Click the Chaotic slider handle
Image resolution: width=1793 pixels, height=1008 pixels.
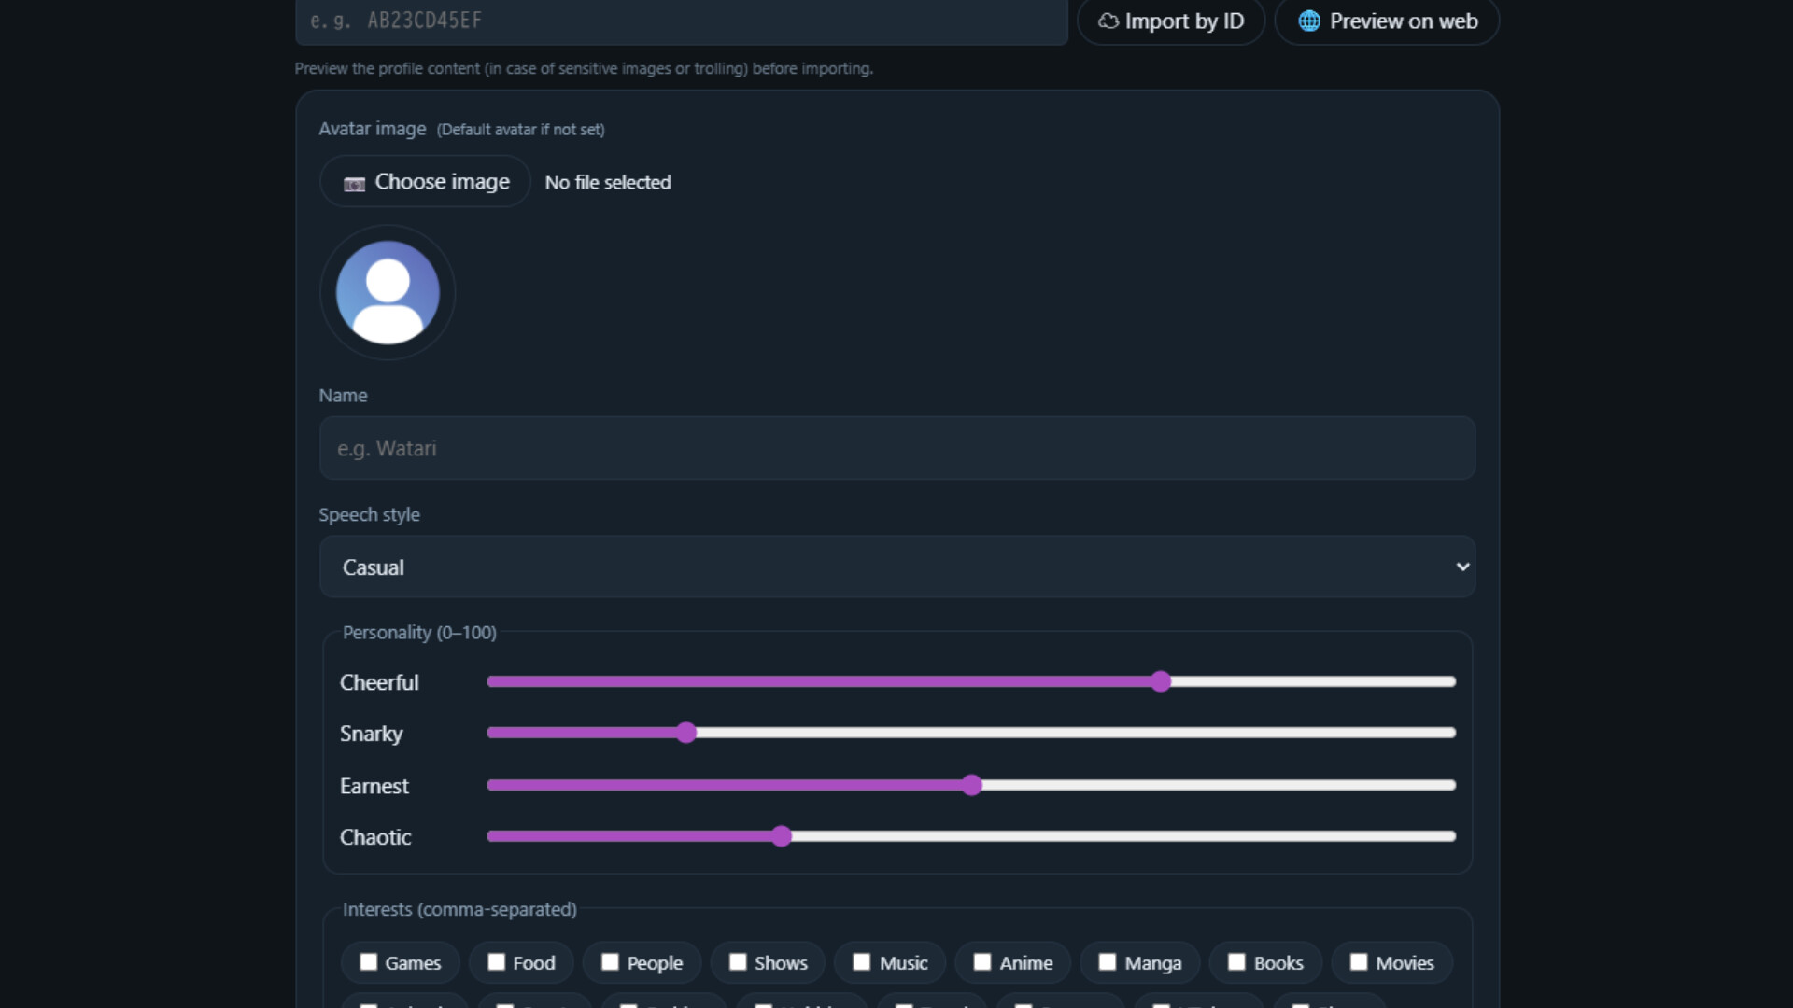[x=782, y=836]
